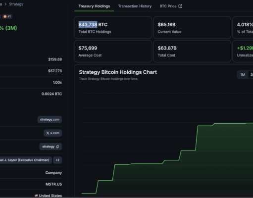Click the strategy copy chip
The height and width of the screenshot is (198, 253).
pos(51,147)
